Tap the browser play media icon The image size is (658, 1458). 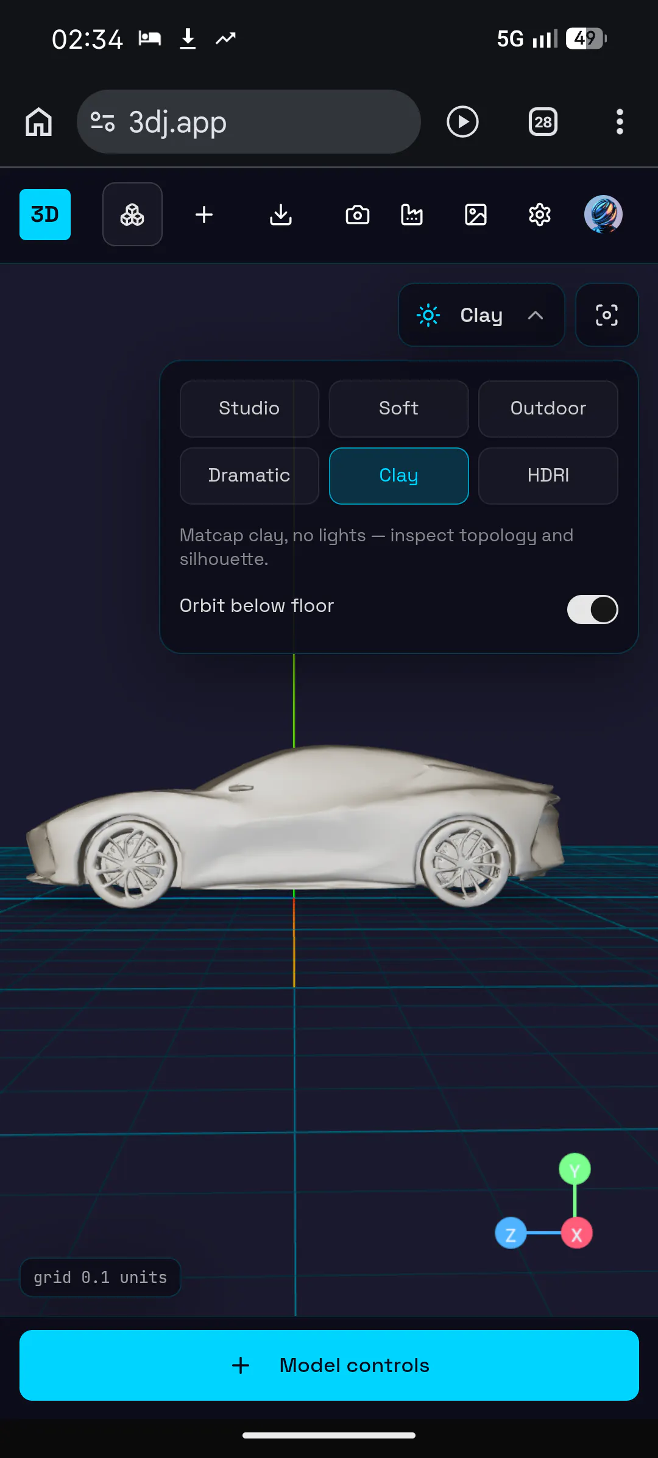coord(462,122)
